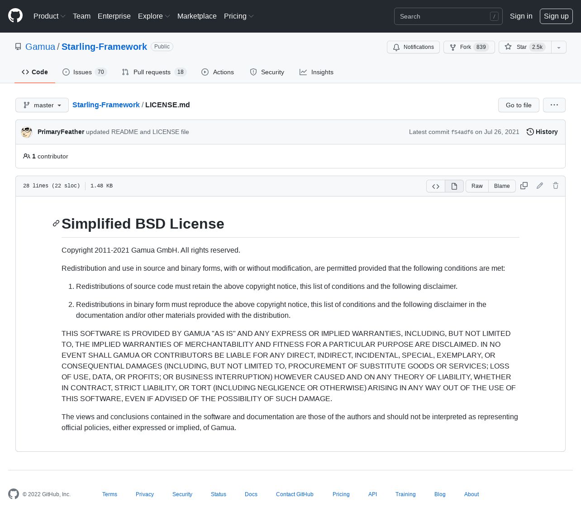Screen dimensions: 581x522
Task: Open footer Terms link
Action: click(110, 494)
